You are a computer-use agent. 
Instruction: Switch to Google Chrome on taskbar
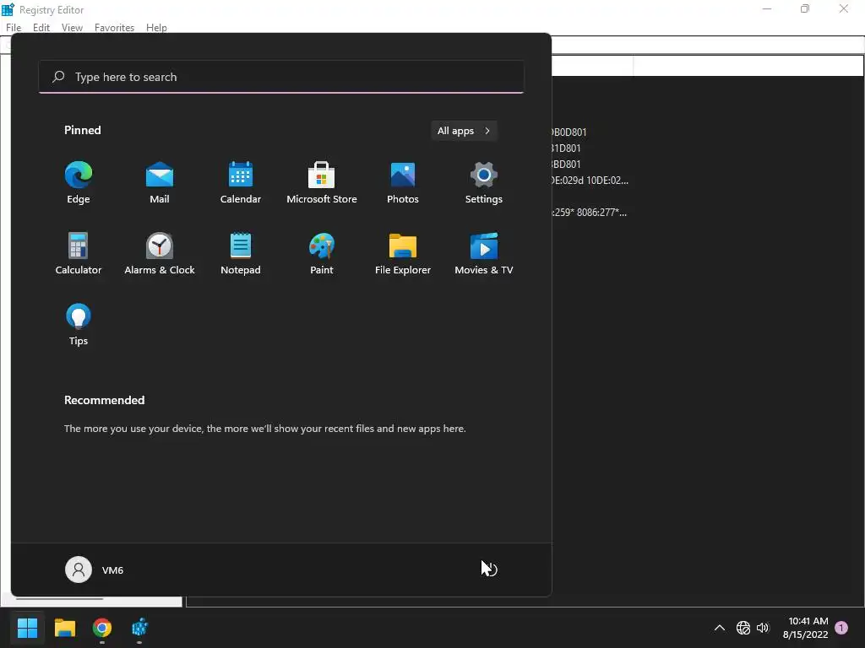pos(102,628)
